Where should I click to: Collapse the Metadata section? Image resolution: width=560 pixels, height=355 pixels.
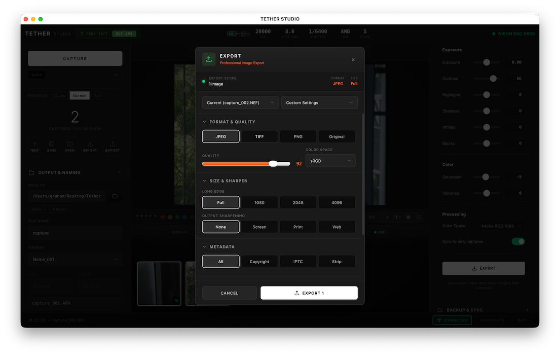pyautogui.click(x=204, y=247)
